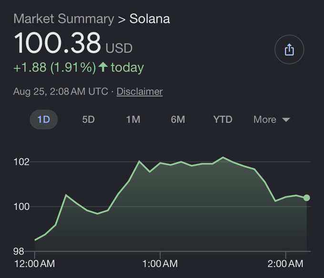Click the USD currency label
Screen dimensions: 324x278
coord(119,48)
